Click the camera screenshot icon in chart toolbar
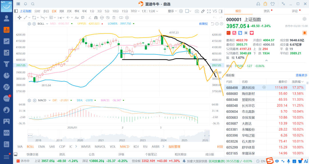The width and height of the screenshot is (309, 164). 197,11
